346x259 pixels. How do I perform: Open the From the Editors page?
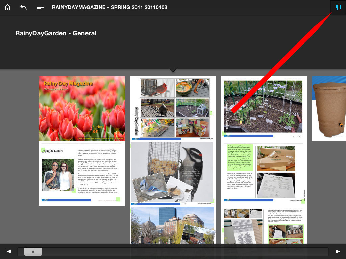tap(82, 173)
